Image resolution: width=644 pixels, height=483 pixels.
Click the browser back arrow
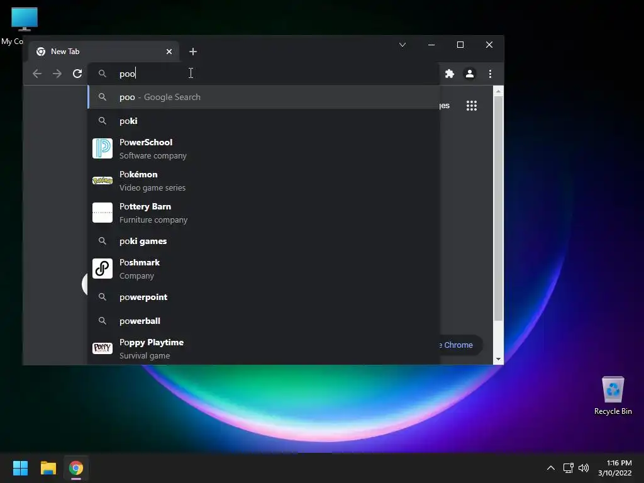(x=37, y=74)
